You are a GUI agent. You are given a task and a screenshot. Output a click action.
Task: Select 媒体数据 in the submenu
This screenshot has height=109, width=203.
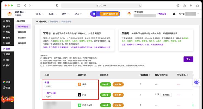[x=22, y=43]
